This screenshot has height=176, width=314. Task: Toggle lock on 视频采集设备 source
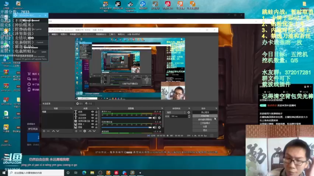click(x=96, y=121)
